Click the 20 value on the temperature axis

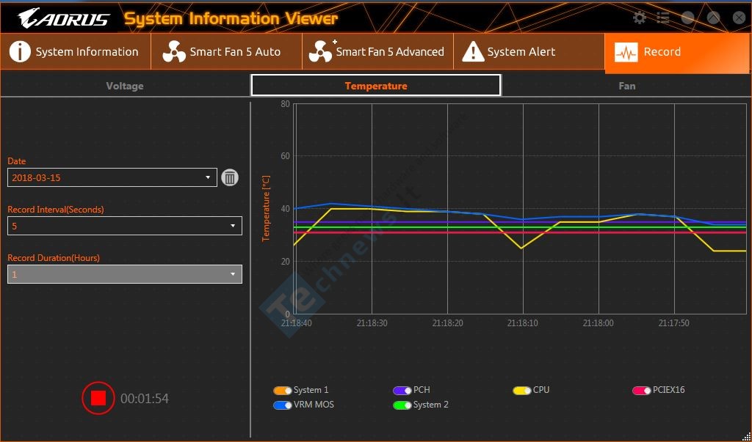point(285,262)
